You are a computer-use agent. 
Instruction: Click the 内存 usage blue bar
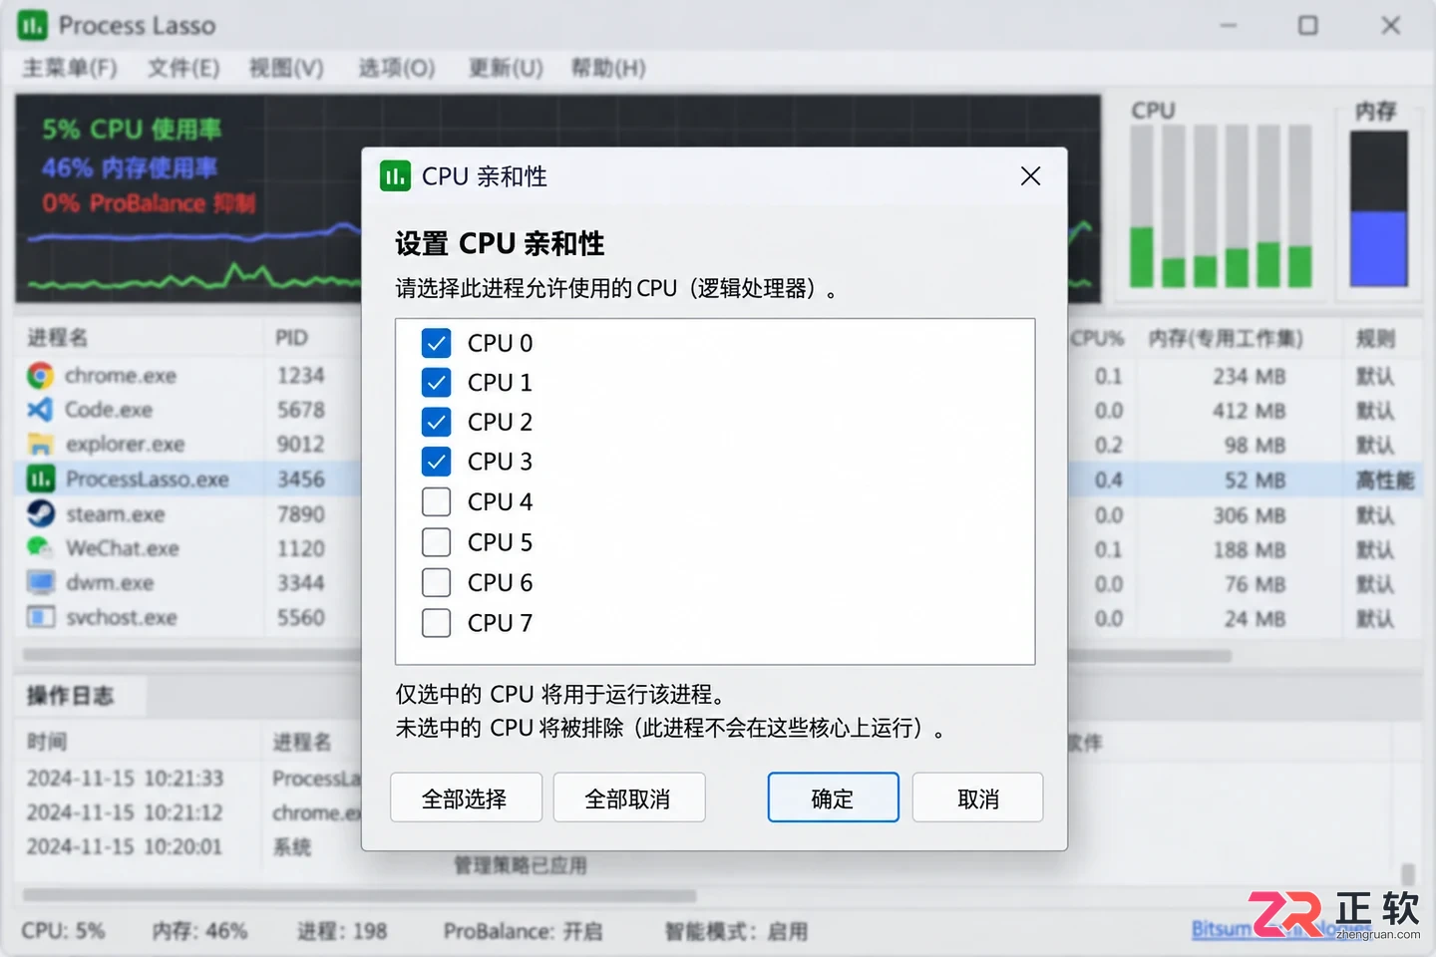pos(1378,248)
